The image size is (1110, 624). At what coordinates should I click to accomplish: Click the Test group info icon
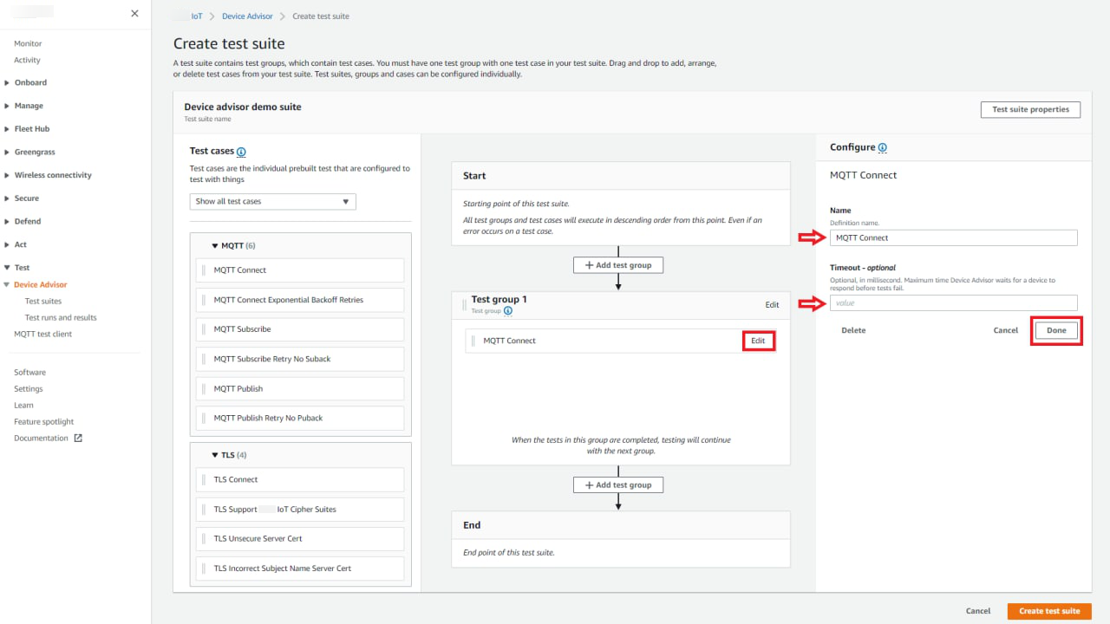tap(508, 311)
